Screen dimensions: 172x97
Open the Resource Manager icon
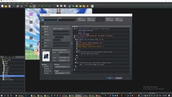point(84,6)
